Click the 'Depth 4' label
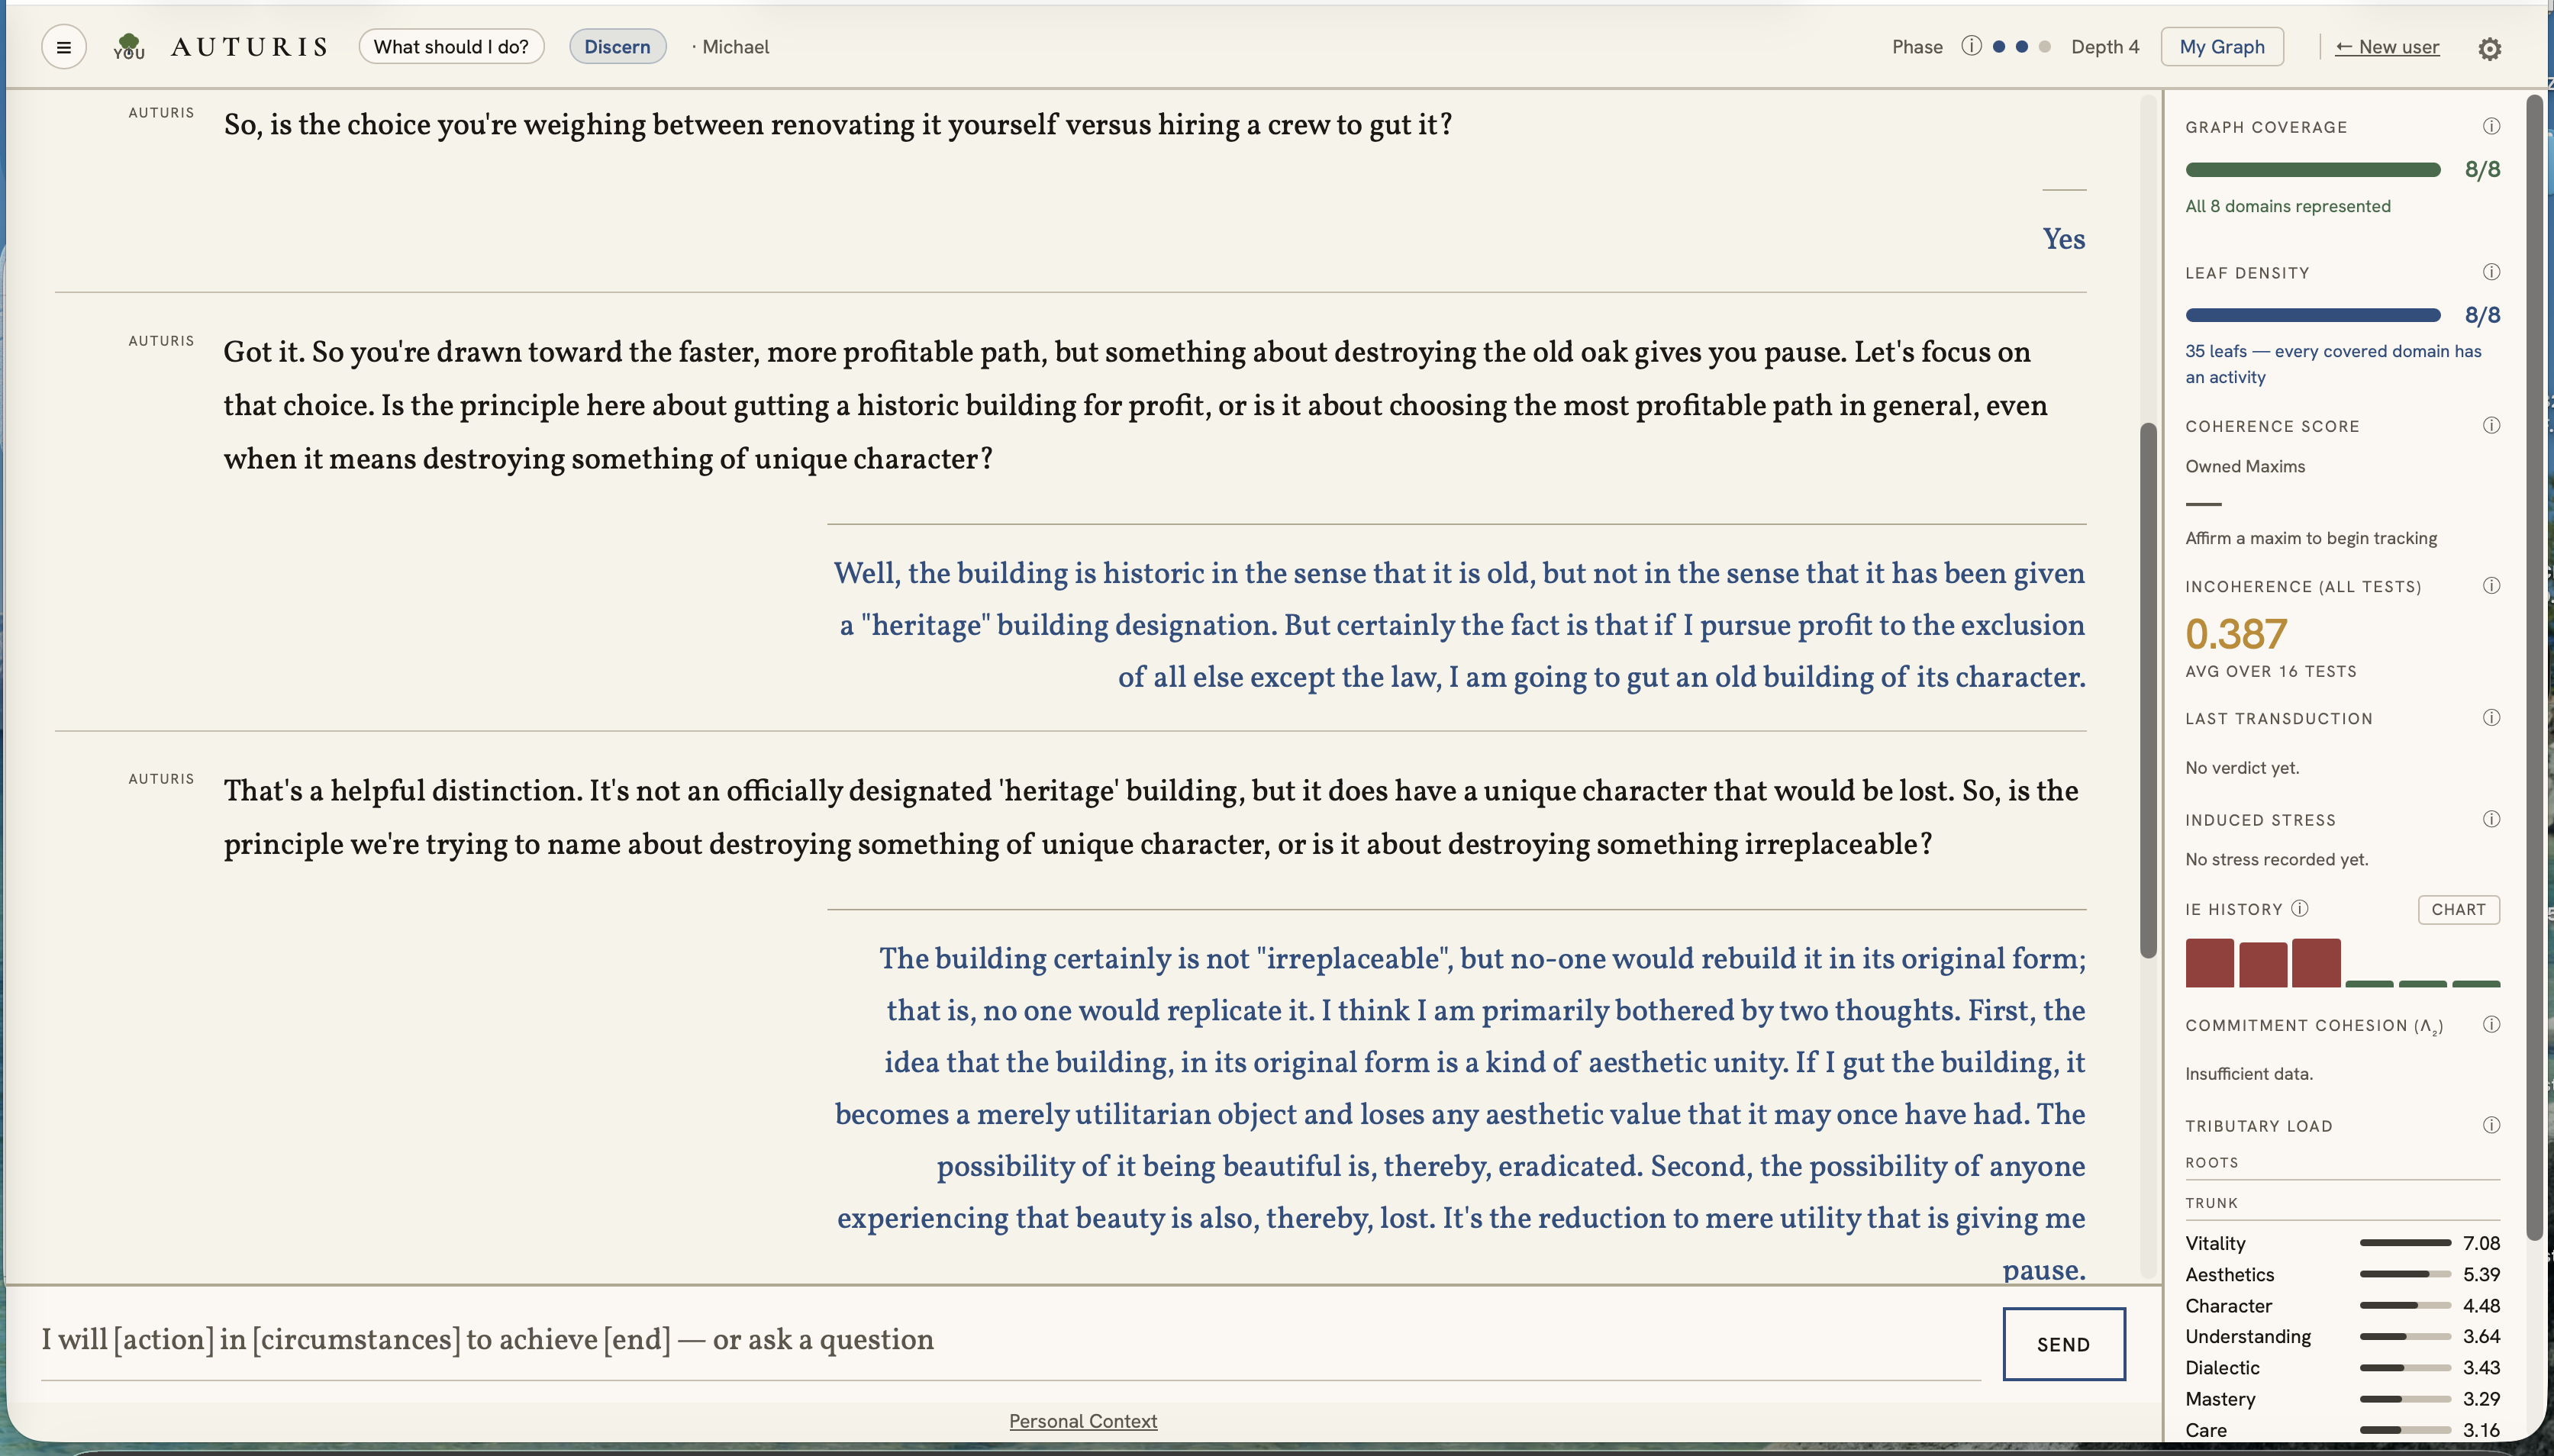Viewport: 2554px width, 1456px height. pos(2104,47)
